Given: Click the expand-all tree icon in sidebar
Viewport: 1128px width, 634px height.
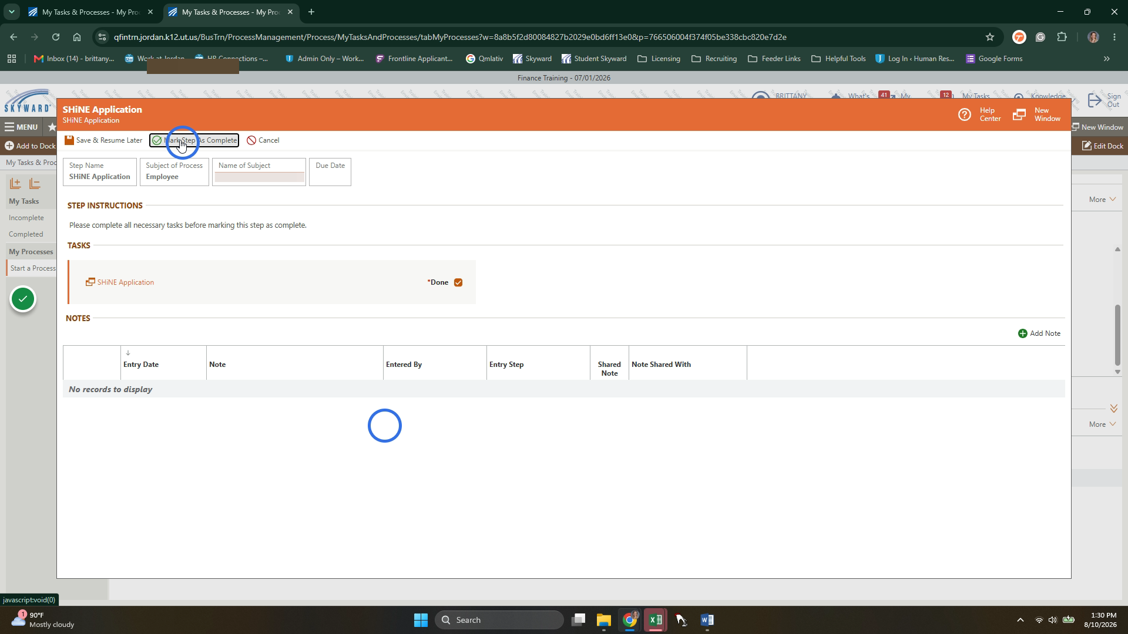Looking at the screenshot, I should pos(15,184).
